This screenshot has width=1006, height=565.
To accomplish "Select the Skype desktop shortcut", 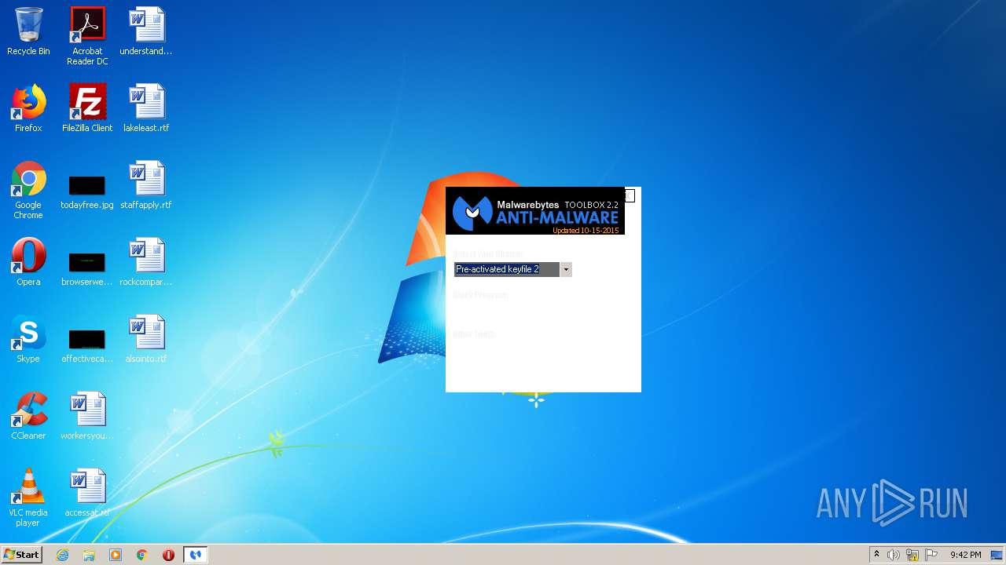I will 28,339.
